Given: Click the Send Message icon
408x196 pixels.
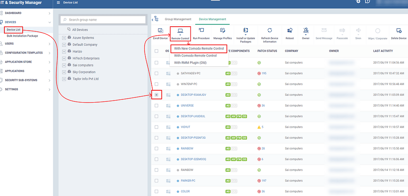Looking at the screenshot, I should point(324,30).
